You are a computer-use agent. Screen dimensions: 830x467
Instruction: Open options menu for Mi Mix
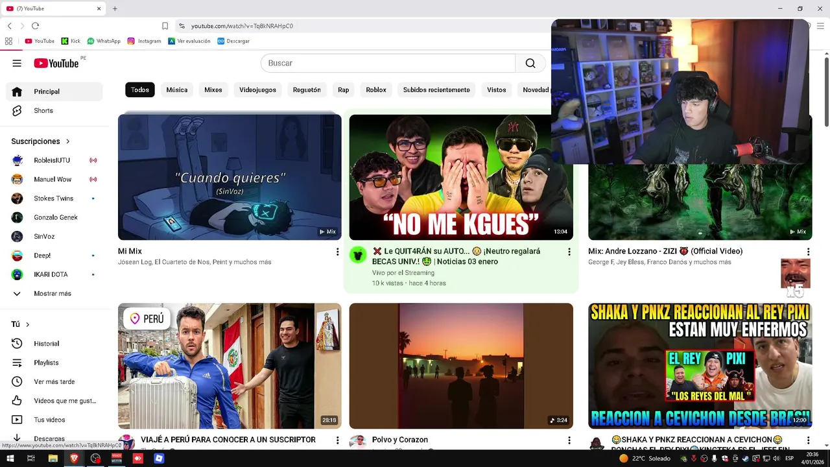(337, 252)
